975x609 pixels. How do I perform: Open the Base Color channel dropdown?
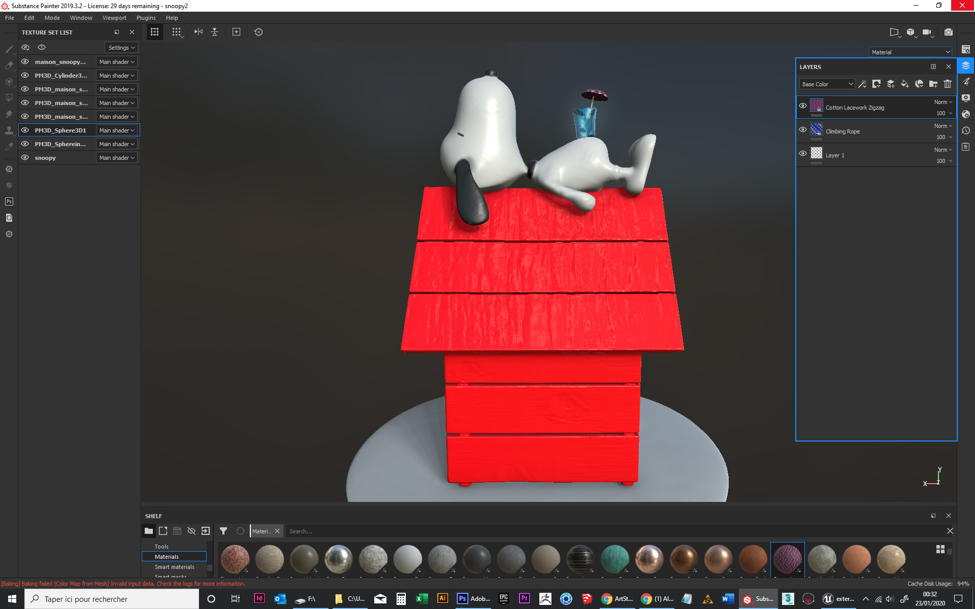tap(827, 84)
